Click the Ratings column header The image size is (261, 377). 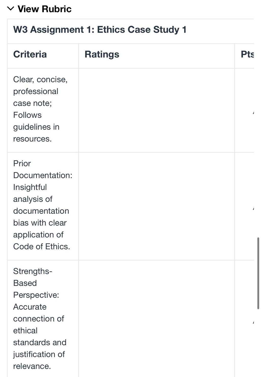click(102, 54)
